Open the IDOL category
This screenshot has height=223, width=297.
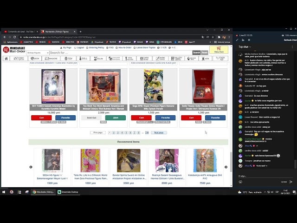coord(129,59)
